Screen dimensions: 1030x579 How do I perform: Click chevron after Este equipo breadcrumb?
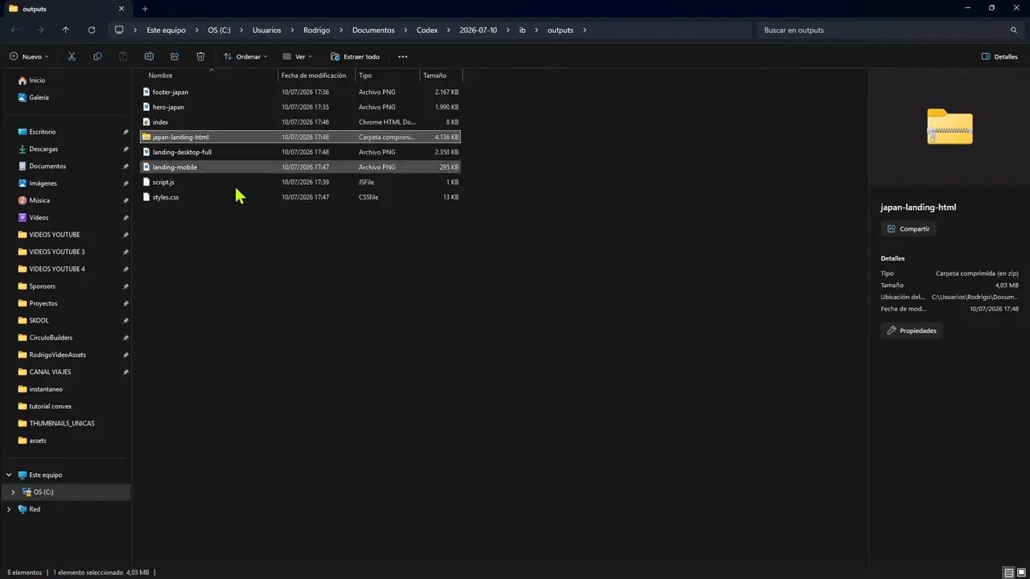pos(197,30)
